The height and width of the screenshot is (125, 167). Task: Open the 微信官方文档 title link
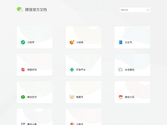(x=36, y=10)
